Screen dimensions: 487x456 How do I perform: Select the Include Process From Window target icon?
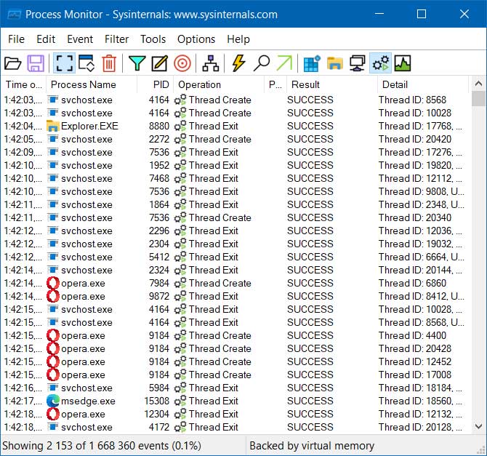(182, 63)
